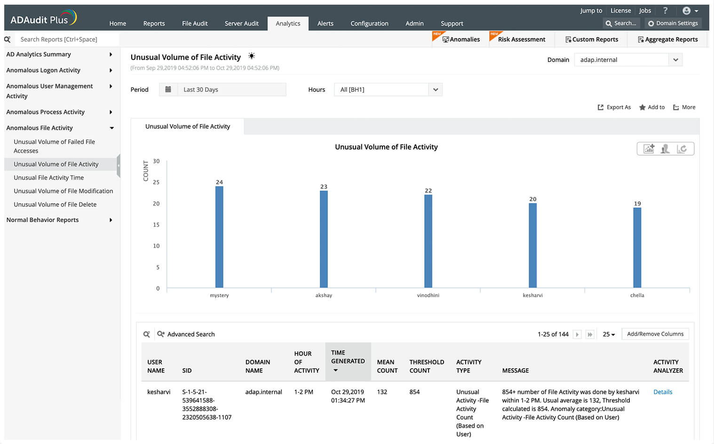Open the Hours dropdown set to All [BH1]
This screenshot has width=714, height=444.
point(435,89)
